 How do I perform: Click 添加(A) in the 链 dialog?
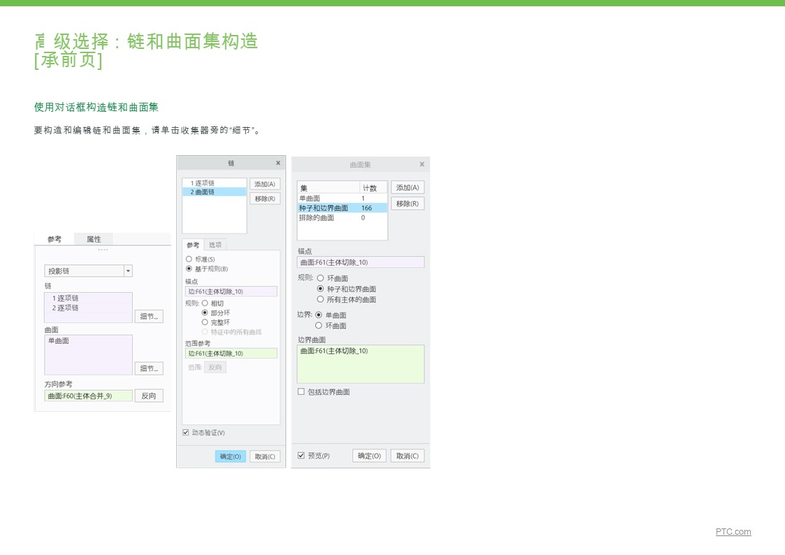pyautogui.click(x=265, y=184)
